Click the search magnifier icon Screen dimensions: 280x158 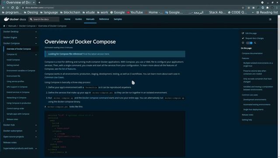point(31,19)
